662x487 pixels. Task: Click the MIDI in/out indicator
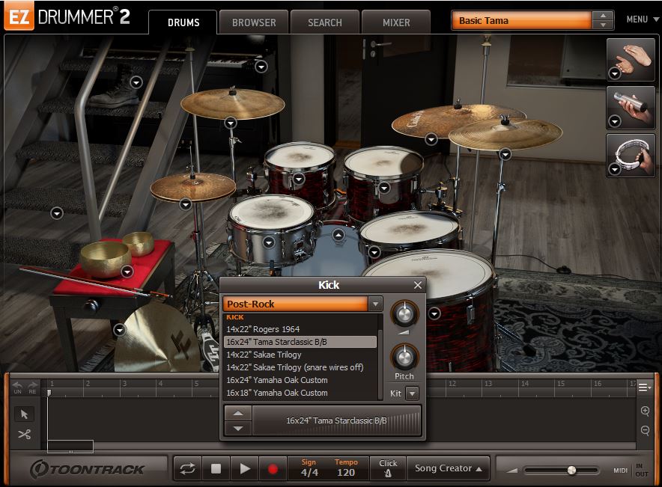tap(631, 470)
